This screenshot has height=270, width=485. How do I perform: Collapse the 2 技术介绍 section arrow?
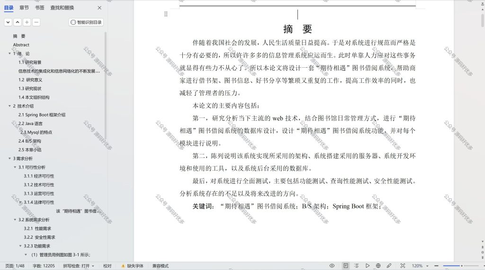(x=9, y=106)
